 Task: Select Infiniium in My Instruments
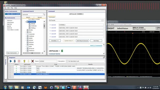9,20
